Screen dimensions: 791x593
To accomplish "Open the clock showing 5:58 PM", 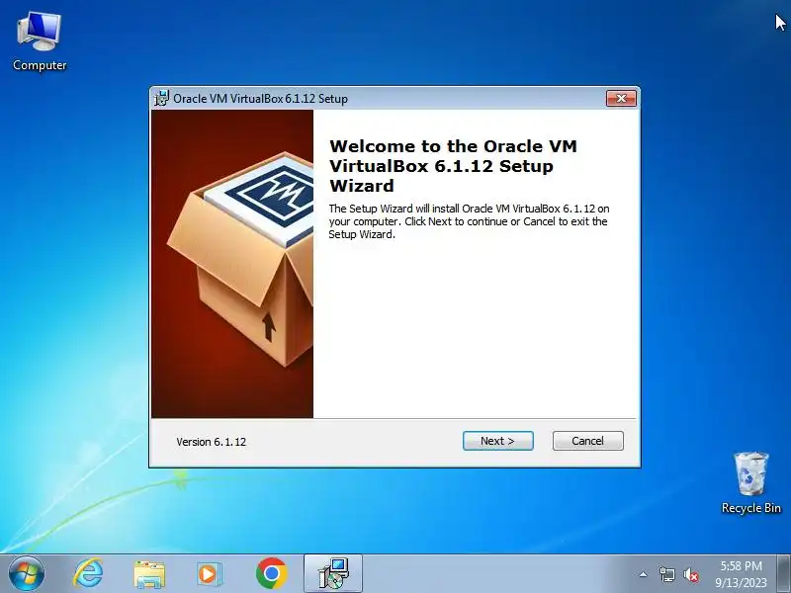I will tap(741, 574).
